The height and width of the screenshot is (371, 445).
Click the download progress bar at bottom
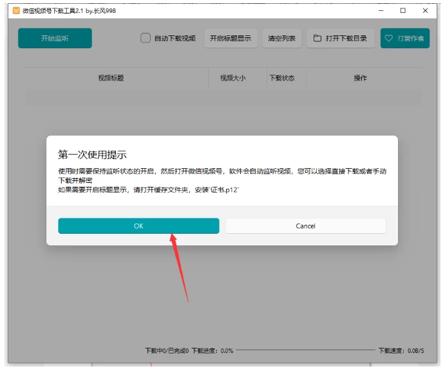point(305,350)
